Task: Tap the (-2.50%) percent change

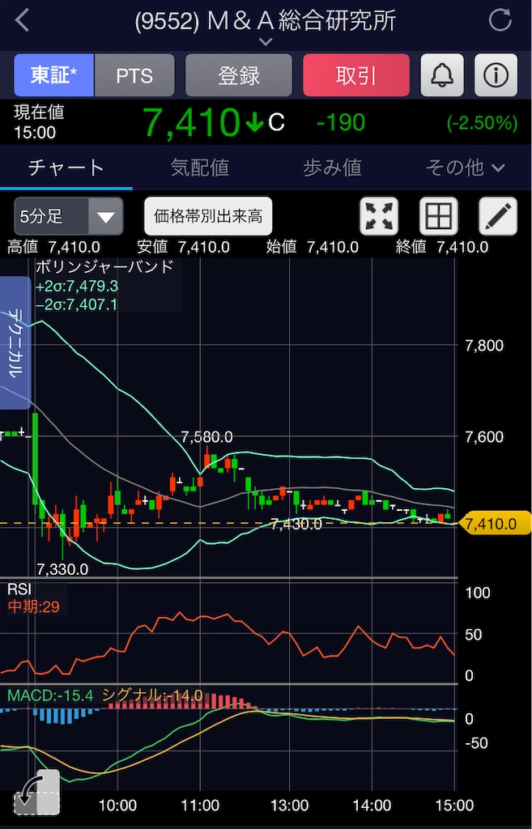Action: coord(482,123)
